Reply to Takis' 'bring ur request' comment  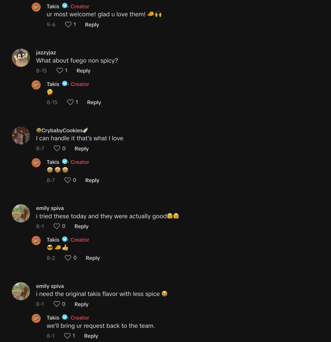(91, 336)
